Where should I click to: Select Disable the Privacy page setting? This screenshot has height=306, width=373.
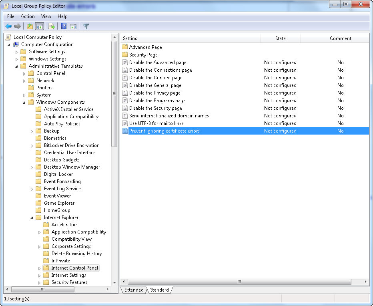point(154,93)
